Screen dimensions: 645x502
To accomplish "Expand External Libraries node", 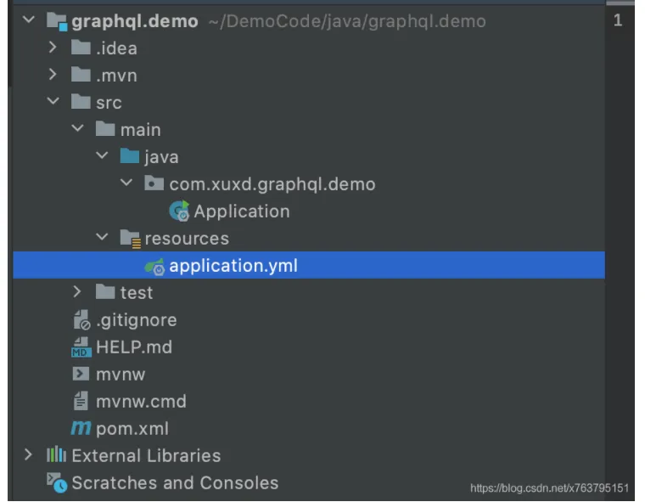I will tap(29, 456).
